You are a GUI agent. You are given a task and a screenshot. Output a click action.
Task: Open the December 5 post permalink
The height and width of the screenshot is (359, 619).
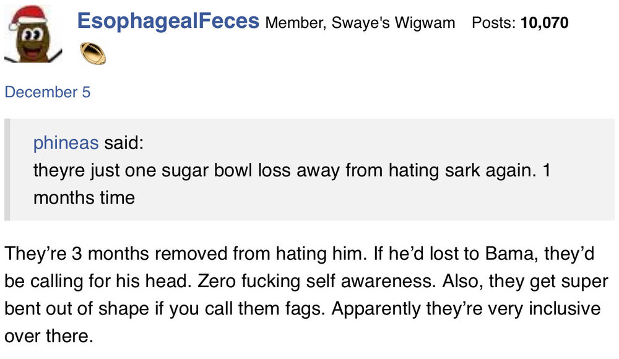47,92
